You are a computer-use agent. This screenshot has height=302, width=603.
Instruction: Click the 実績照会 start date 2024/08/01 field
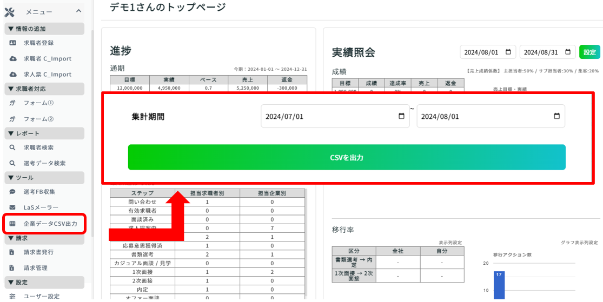click(488, 52)
